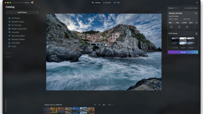The image size is (203, 114).
Task: Select the ev 0.0 HDR bracket thumbnail
Action: click(x=190, y=41)
